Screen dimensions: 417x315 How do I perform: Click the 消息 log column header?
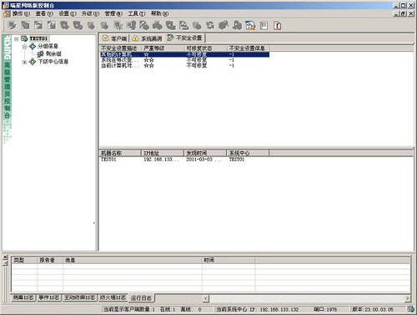coord(133,260)
